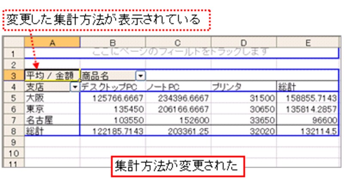Select the 名古屋 row label

(x=52, y=120)
